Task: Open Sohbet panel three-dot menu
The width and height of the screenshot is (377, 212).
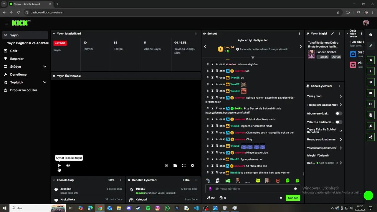Action: pyautogui.click(x=300, y=34)
